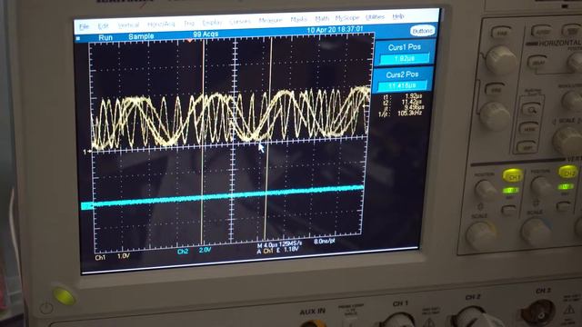The image size is (582, 327).
Task: Toggle the lit CH1 front-panel button
Action: pos(513,175)
